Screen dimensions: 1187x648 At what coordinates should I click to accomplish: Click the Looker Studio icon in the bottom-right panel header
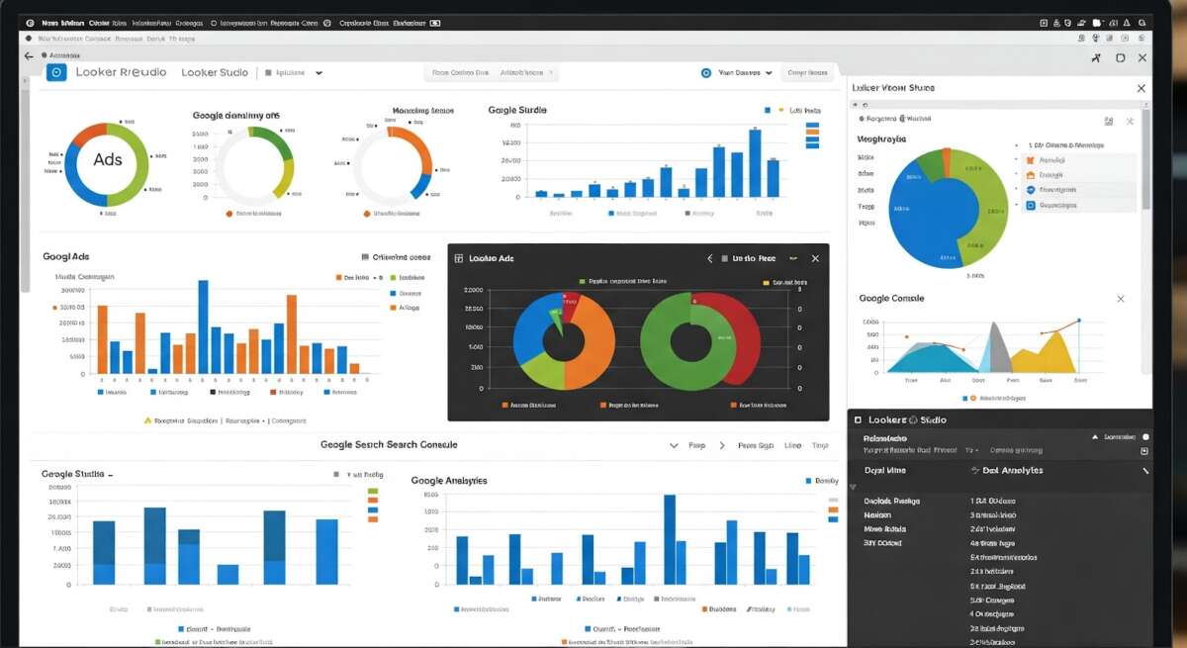[858, 419]
